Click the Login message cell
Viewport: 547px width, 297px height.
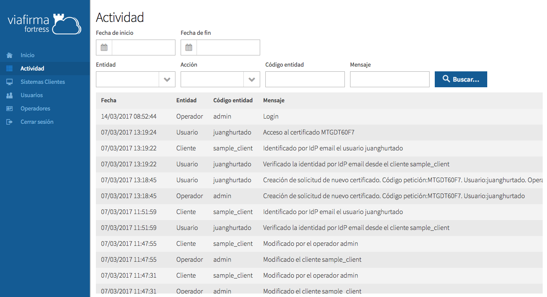pyautogui.click(x=271, y=116)
